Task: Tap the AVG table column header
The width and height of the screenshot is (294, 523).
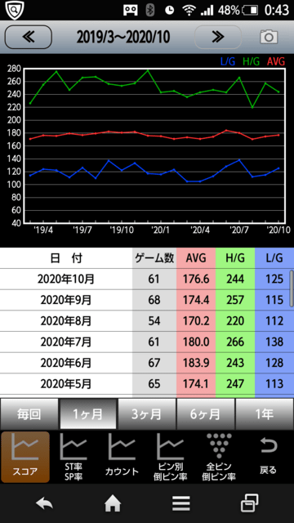Action: point(196,258)
